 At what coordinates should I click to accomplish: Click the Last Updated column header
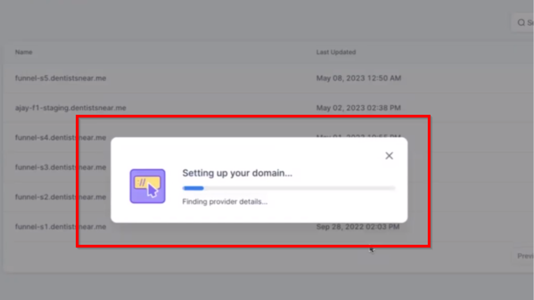tap(336, 52)
